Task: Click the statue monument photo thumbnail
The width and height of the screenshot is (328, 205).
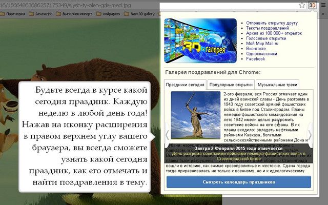Action: click(196, 115)
